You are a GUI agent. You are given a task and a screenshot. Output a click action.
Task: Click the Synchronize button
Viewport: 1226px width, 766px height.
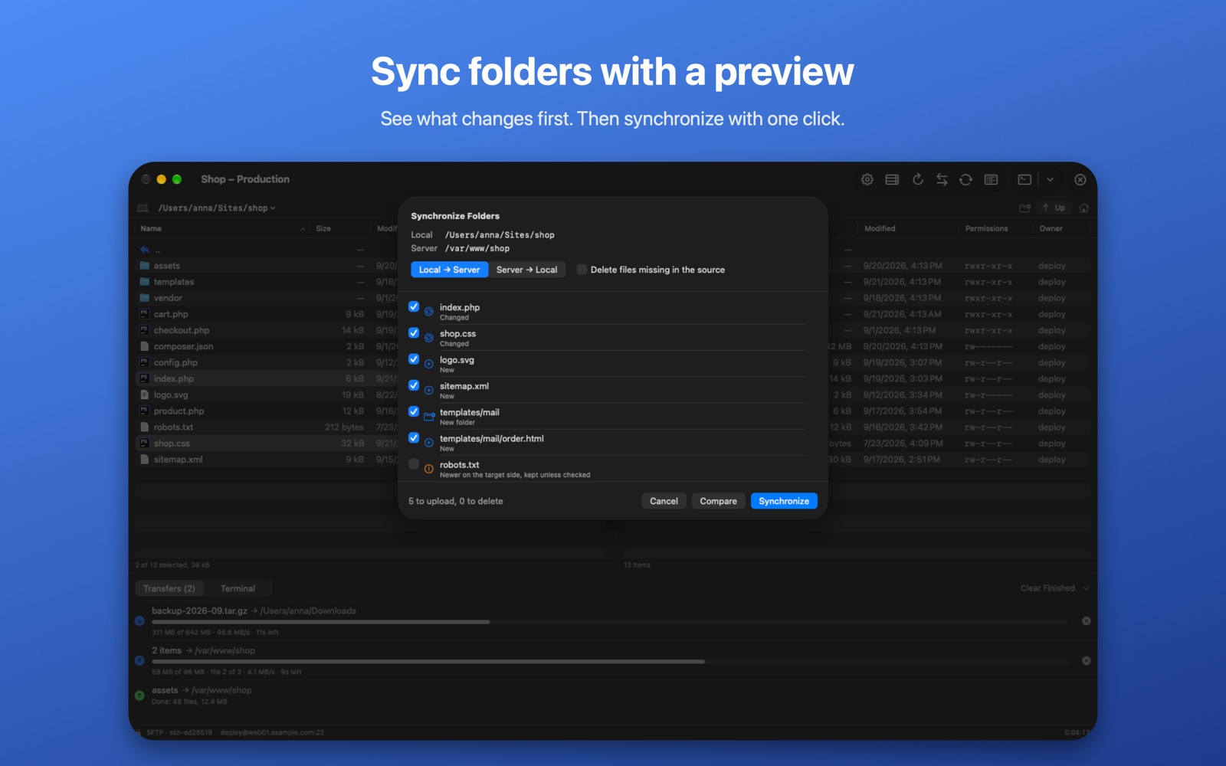(x=784, y=501)
